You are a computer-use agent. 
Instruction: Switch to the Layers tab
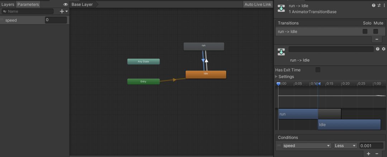click(x=8, y=4)
